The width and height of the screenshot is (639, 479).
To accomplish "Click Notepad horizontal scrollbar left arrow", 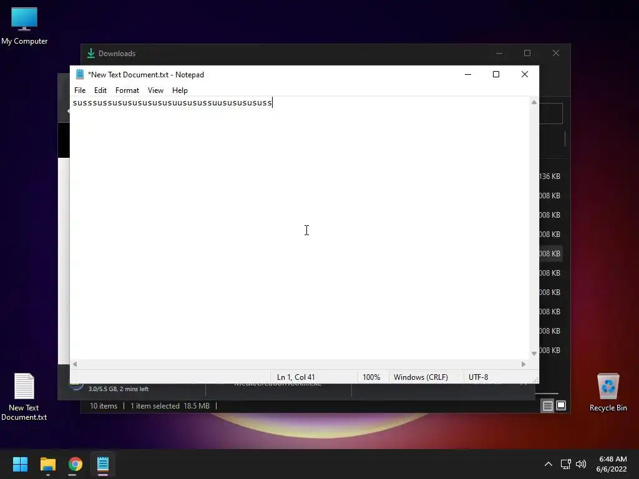I will pos(75,364).
